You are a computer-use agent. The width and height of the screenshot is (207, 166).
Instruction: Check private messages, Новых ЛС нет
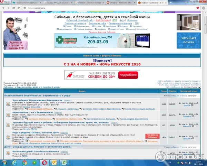pyautogui.click(x=116, y=29)
